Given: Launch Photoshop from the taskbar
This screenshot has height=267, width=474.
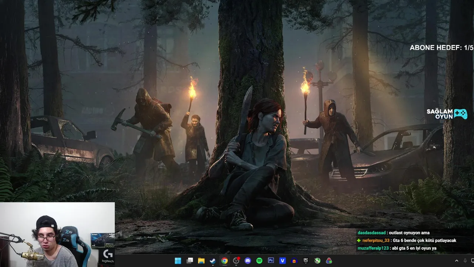Looking at the screenshot, I should coord(271,261).
